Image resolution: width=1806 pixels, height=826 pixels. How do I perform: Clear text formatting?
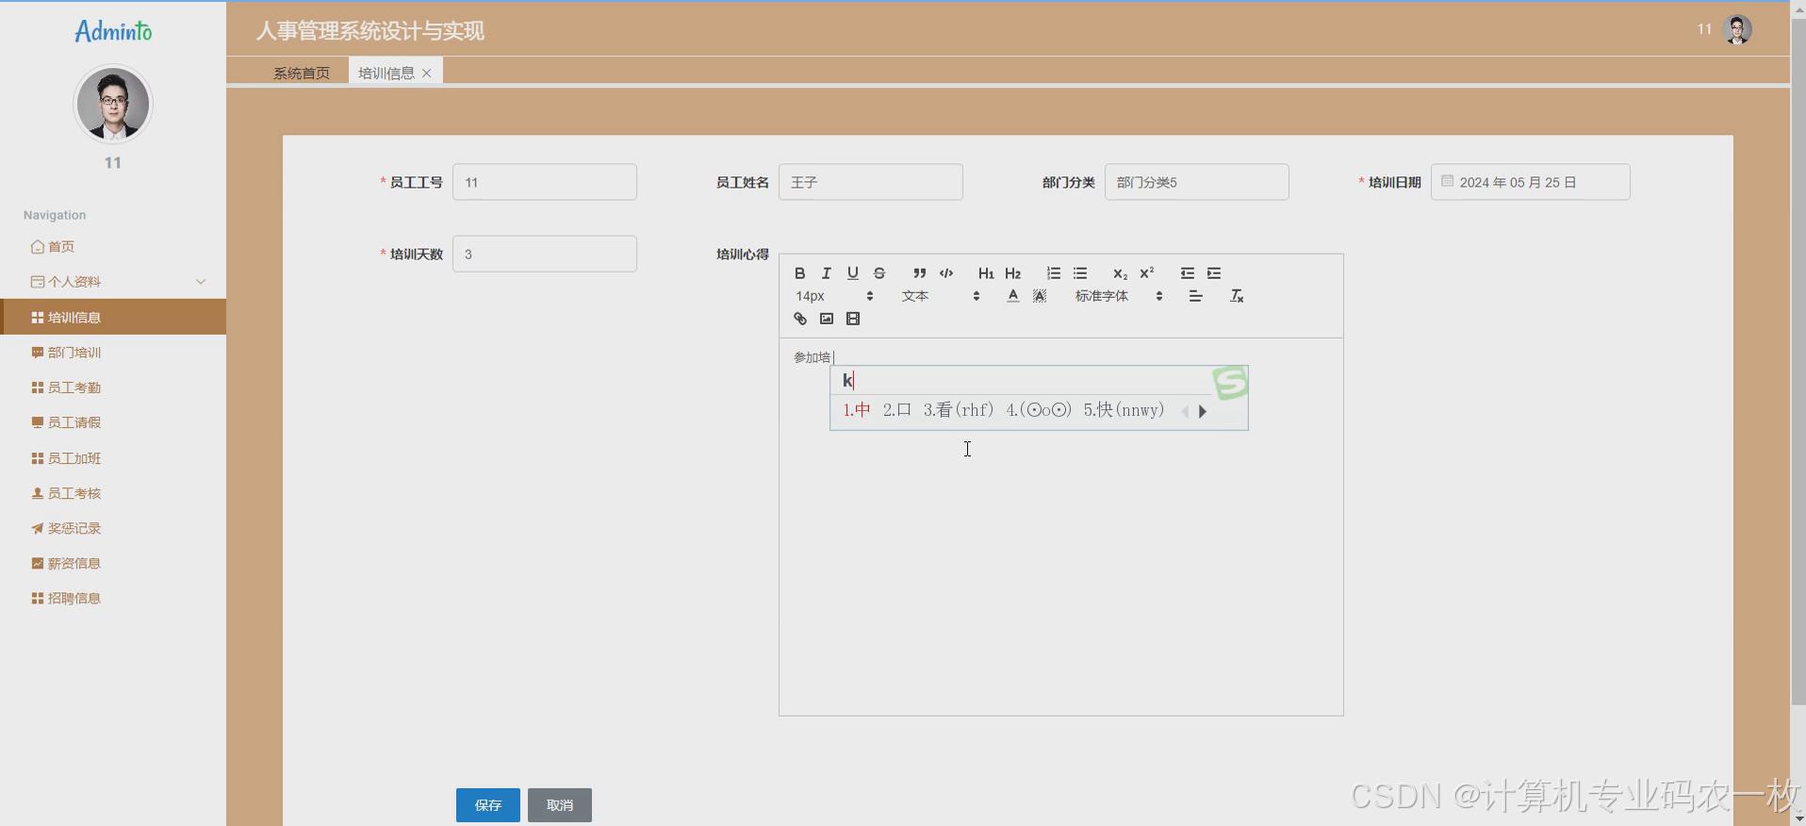pos(1237,296)
